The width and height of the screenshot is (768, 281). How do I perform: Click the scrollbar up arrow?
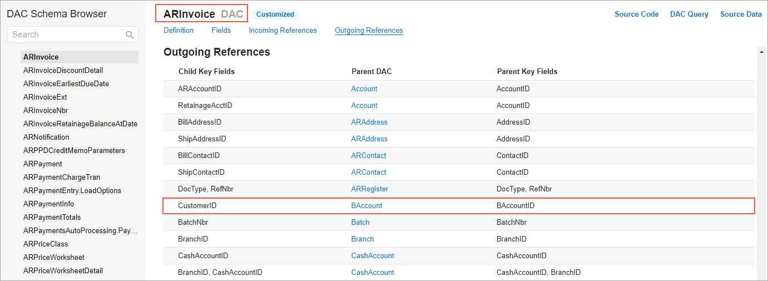click(760, 51)
